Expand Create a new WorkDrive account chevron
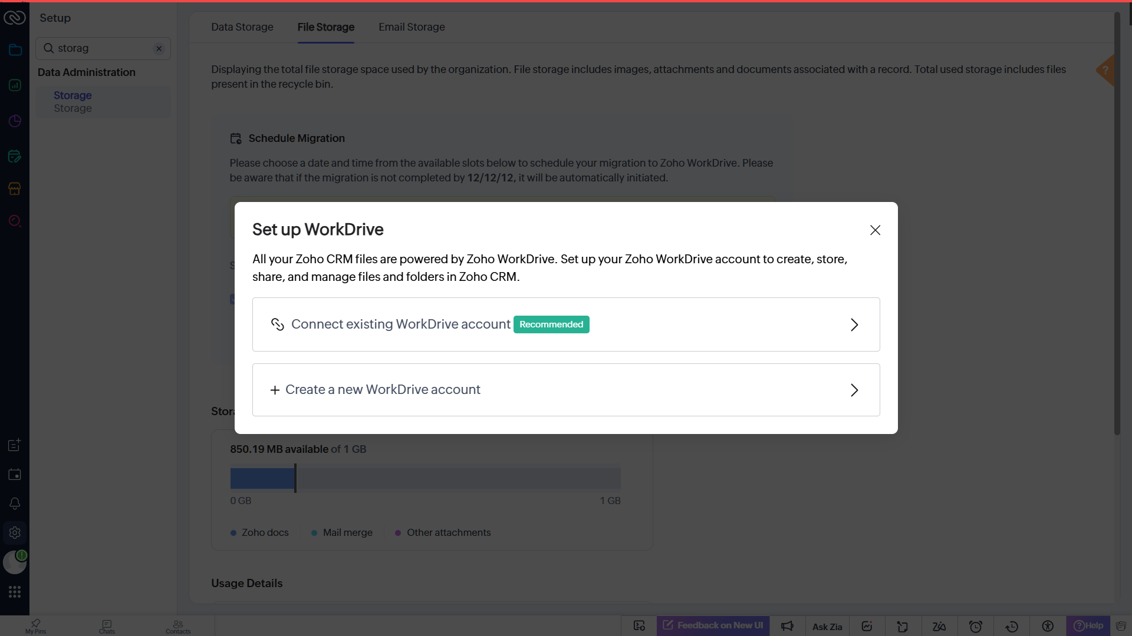 854,390
